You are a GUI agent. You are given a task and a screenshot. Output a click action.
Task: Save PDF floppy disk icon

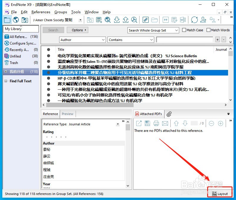point(147,123)
